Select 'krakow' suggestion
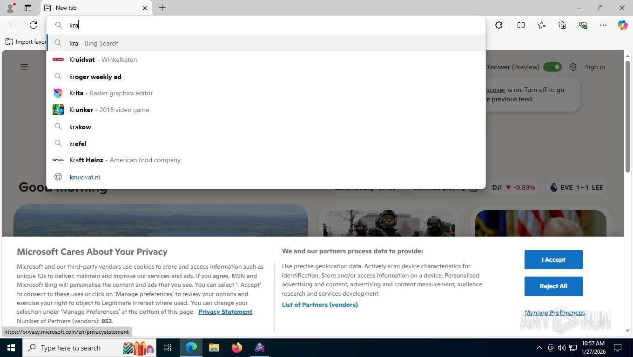The image size is (633, 357). 266,127
